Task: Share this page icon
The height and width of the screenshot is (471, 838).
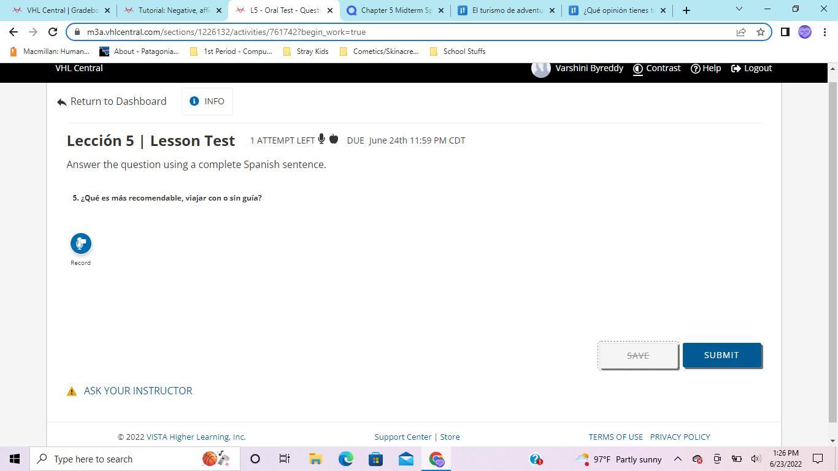Action: pos(741,32)
